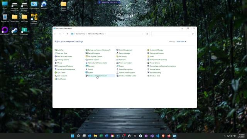Image resolution: width=247 pixels, height=139 pixels.
Task: Open Keyboard settings
Action: [x=121, y=60]
